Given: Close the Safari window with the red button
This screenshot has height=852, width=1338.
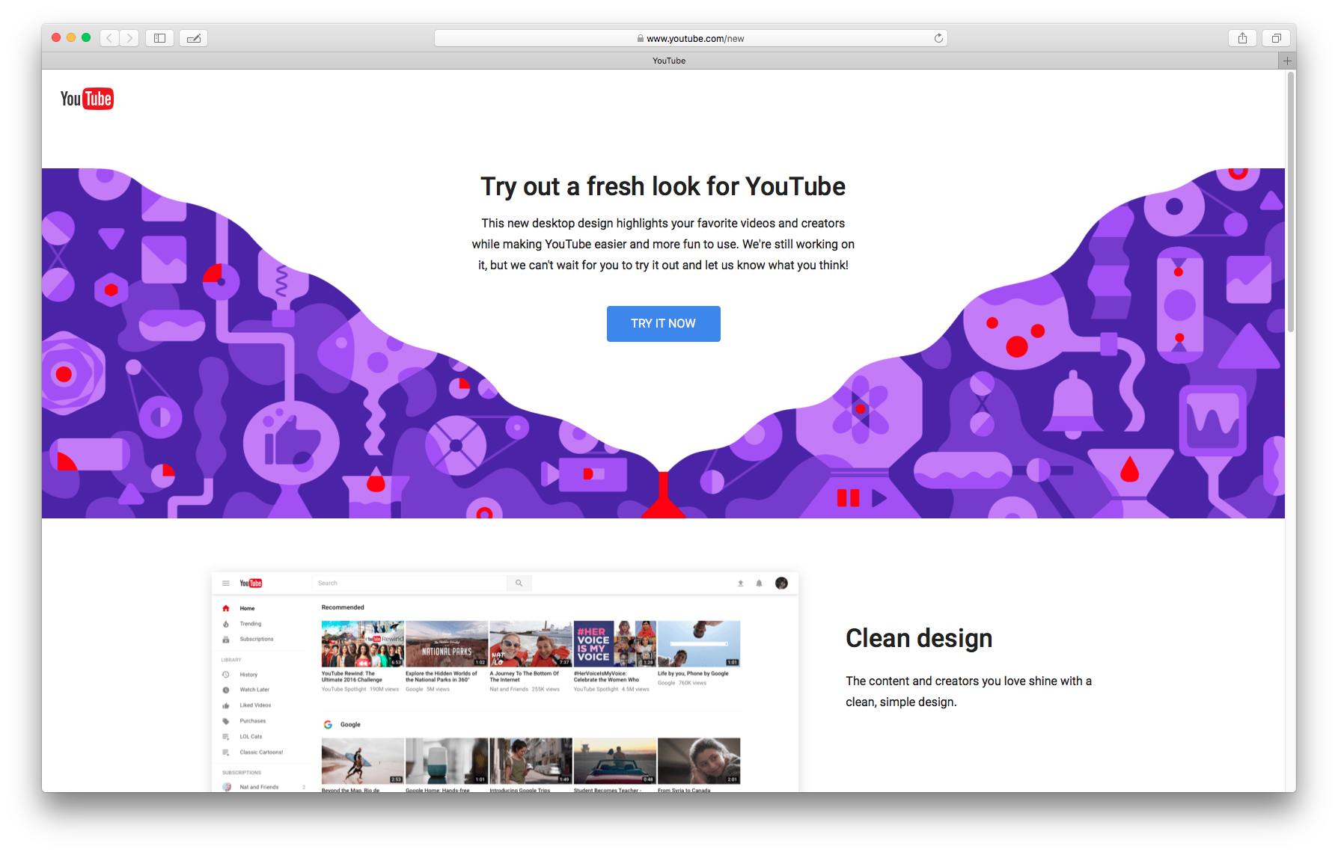Looking at the screenshot, I should (56, 37).
